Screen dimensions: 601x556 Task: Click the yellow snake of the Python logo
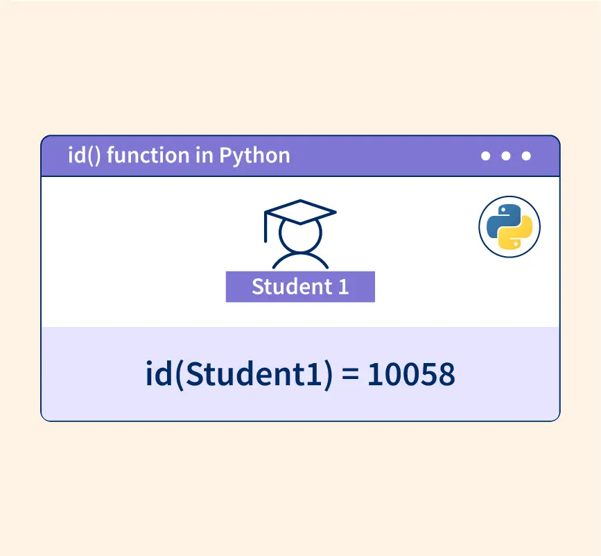518,235
